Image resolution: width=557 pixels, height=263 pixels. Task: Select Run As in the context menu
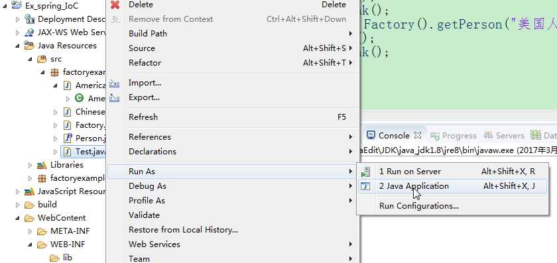[x=233, y=172]
